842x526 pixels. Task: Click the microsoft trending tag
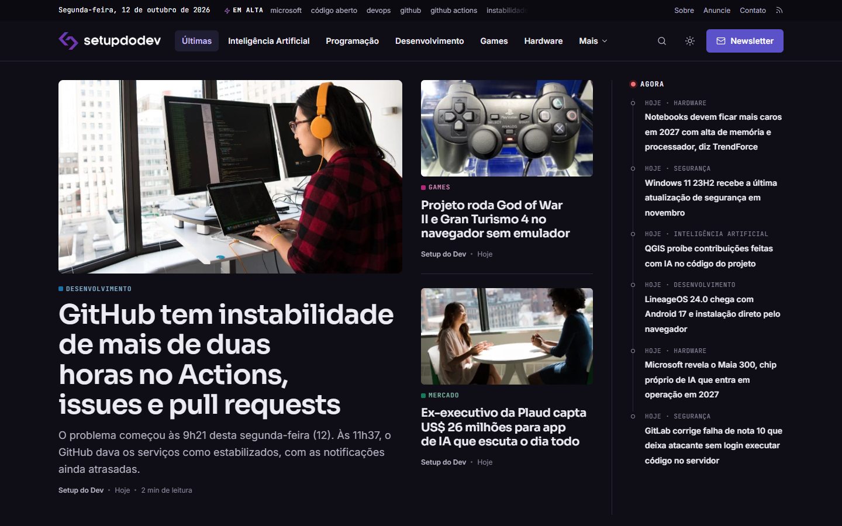[286, 11]
